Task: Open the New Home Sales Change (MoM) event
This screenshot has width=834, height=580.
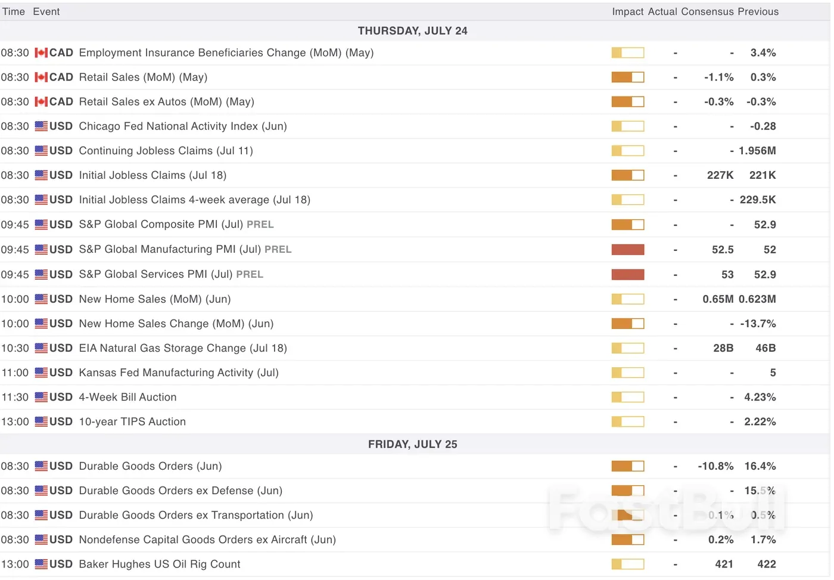Action: coord(176,324)
